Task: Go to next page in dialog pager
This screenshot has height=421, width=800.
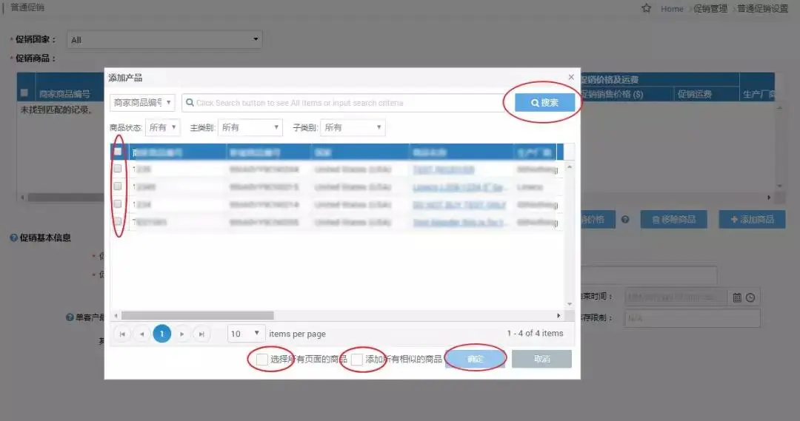Action: [x=181, y=334]
